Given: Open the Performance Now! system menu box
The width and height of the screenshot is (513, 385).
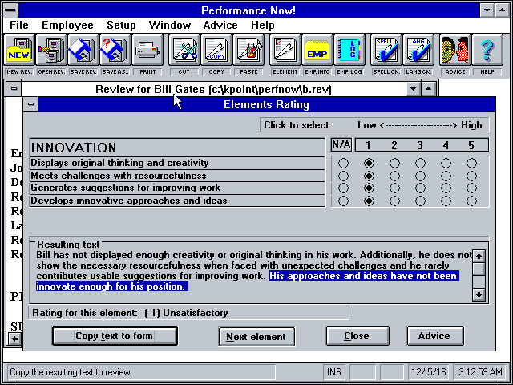Looking at the screenshot, I should point(10,10).
